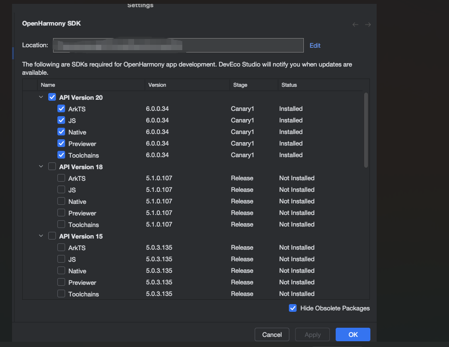Check Native 5.1.0.107 checkbox
Viewport: 449px width, 347px height.
pos(61,201)
